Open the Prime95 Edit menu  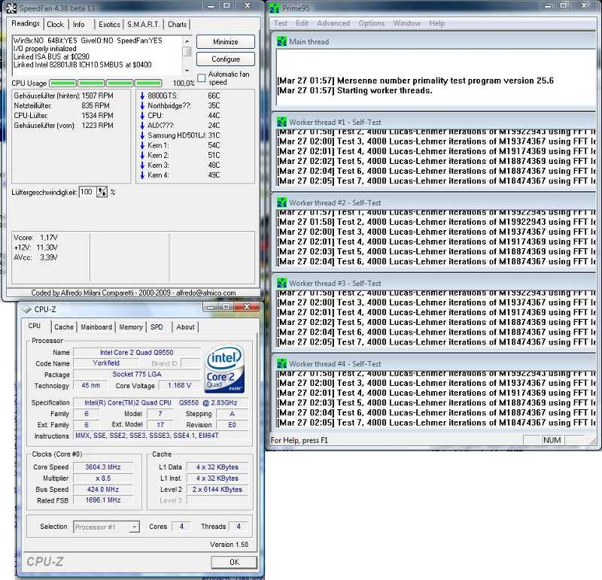[x=303, y=23]
